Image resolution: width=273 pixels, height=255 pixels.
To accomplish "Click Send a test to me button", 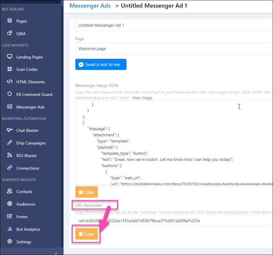I will click(x=101, y=64).
